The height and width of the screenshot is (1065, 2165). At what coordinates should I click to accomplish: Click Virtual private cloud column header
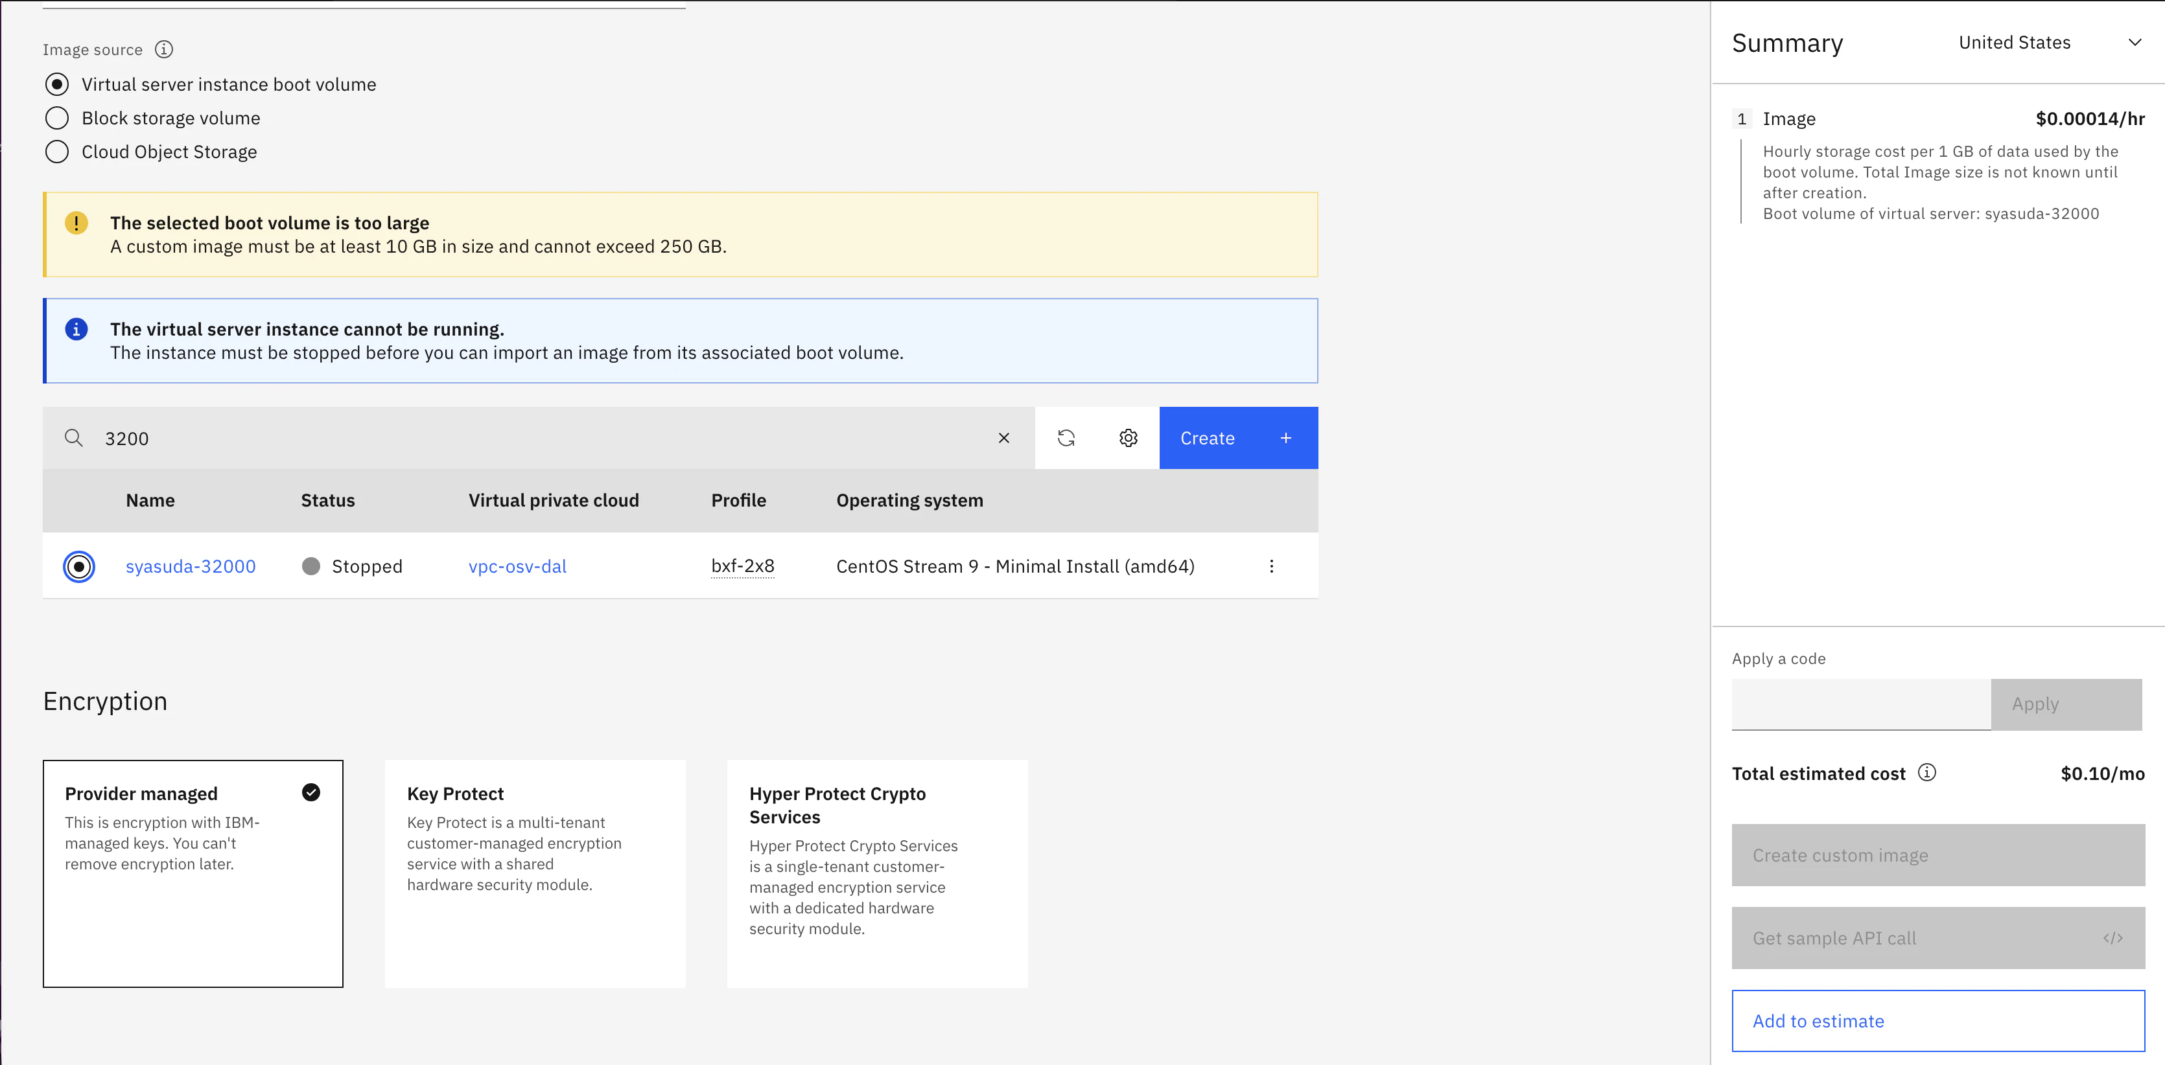tap(553, 499)
